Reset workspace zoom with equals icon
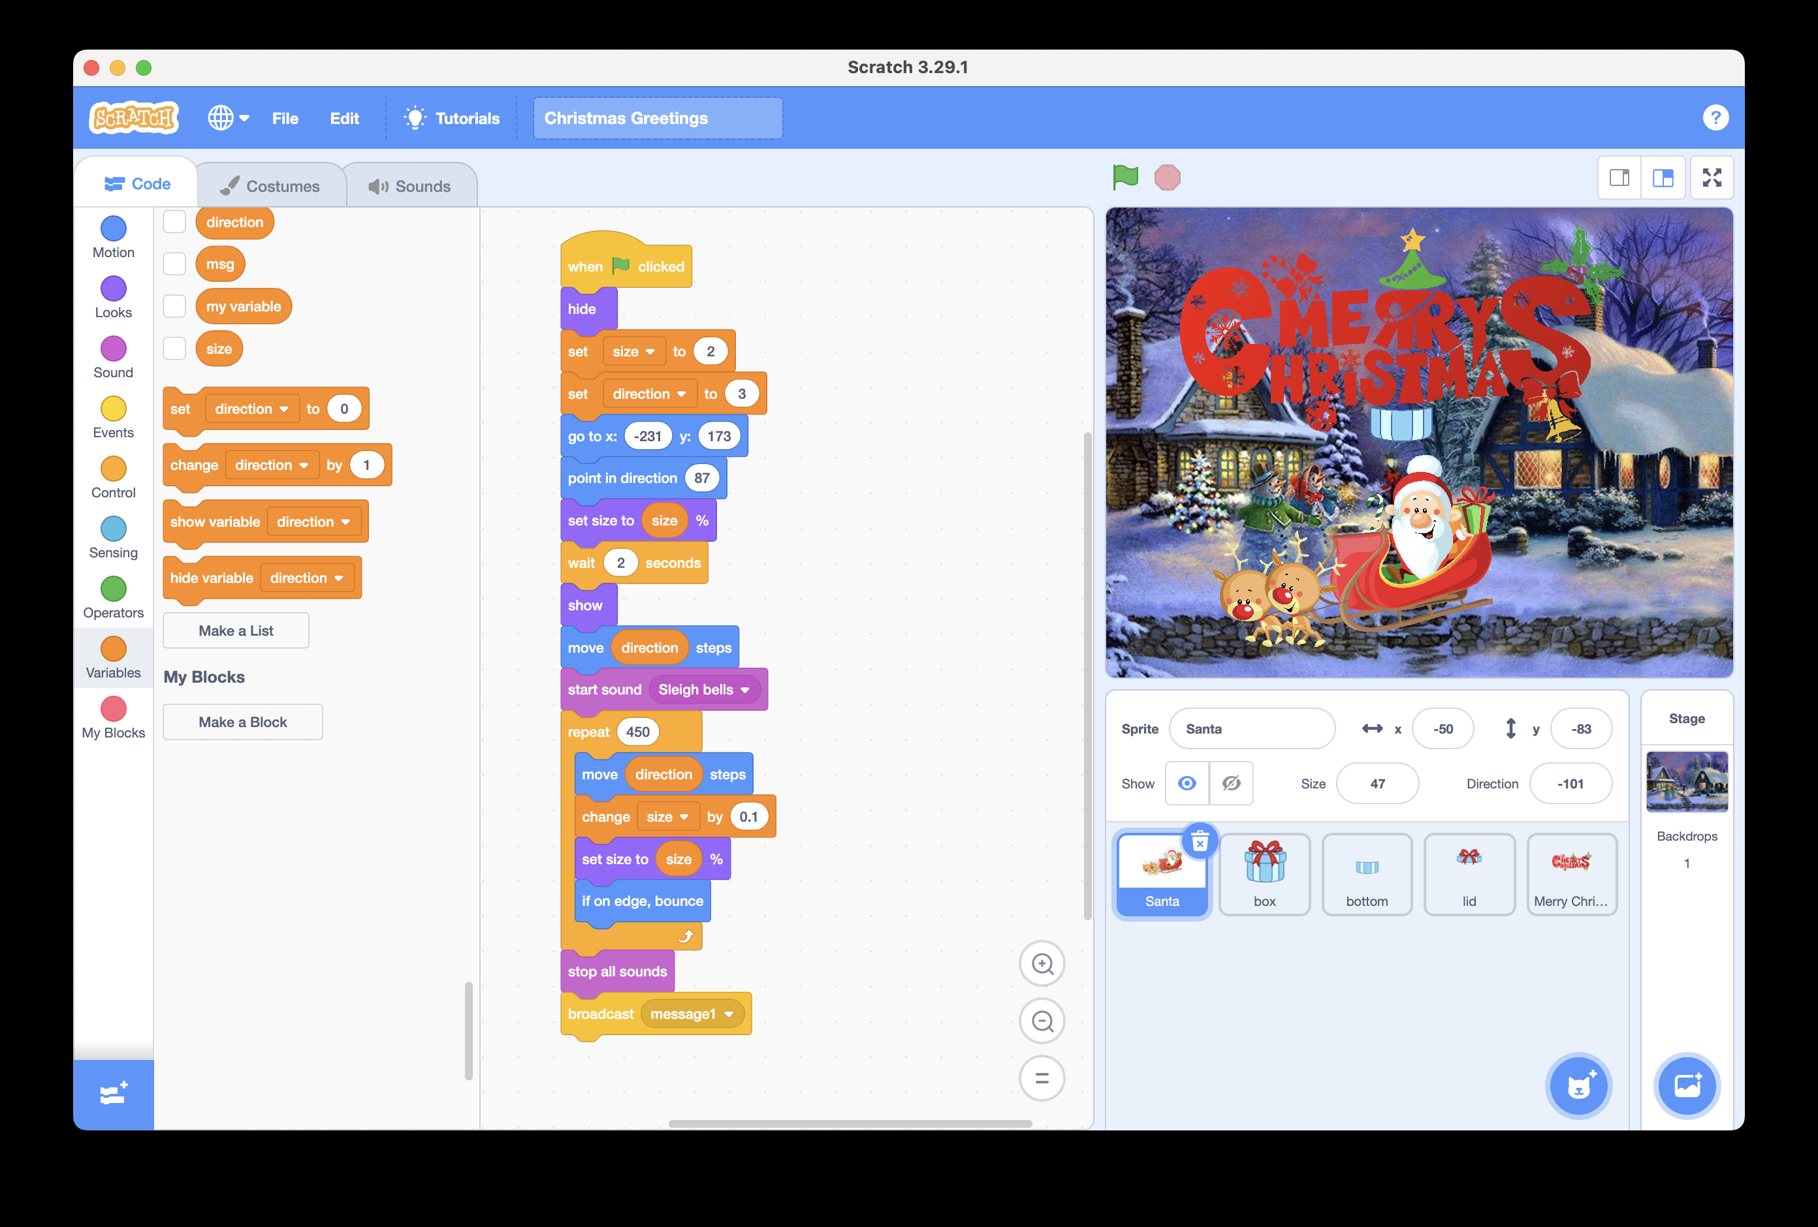The height and width of the screenshot is (1227, 1818). tap(1042, 1078)
